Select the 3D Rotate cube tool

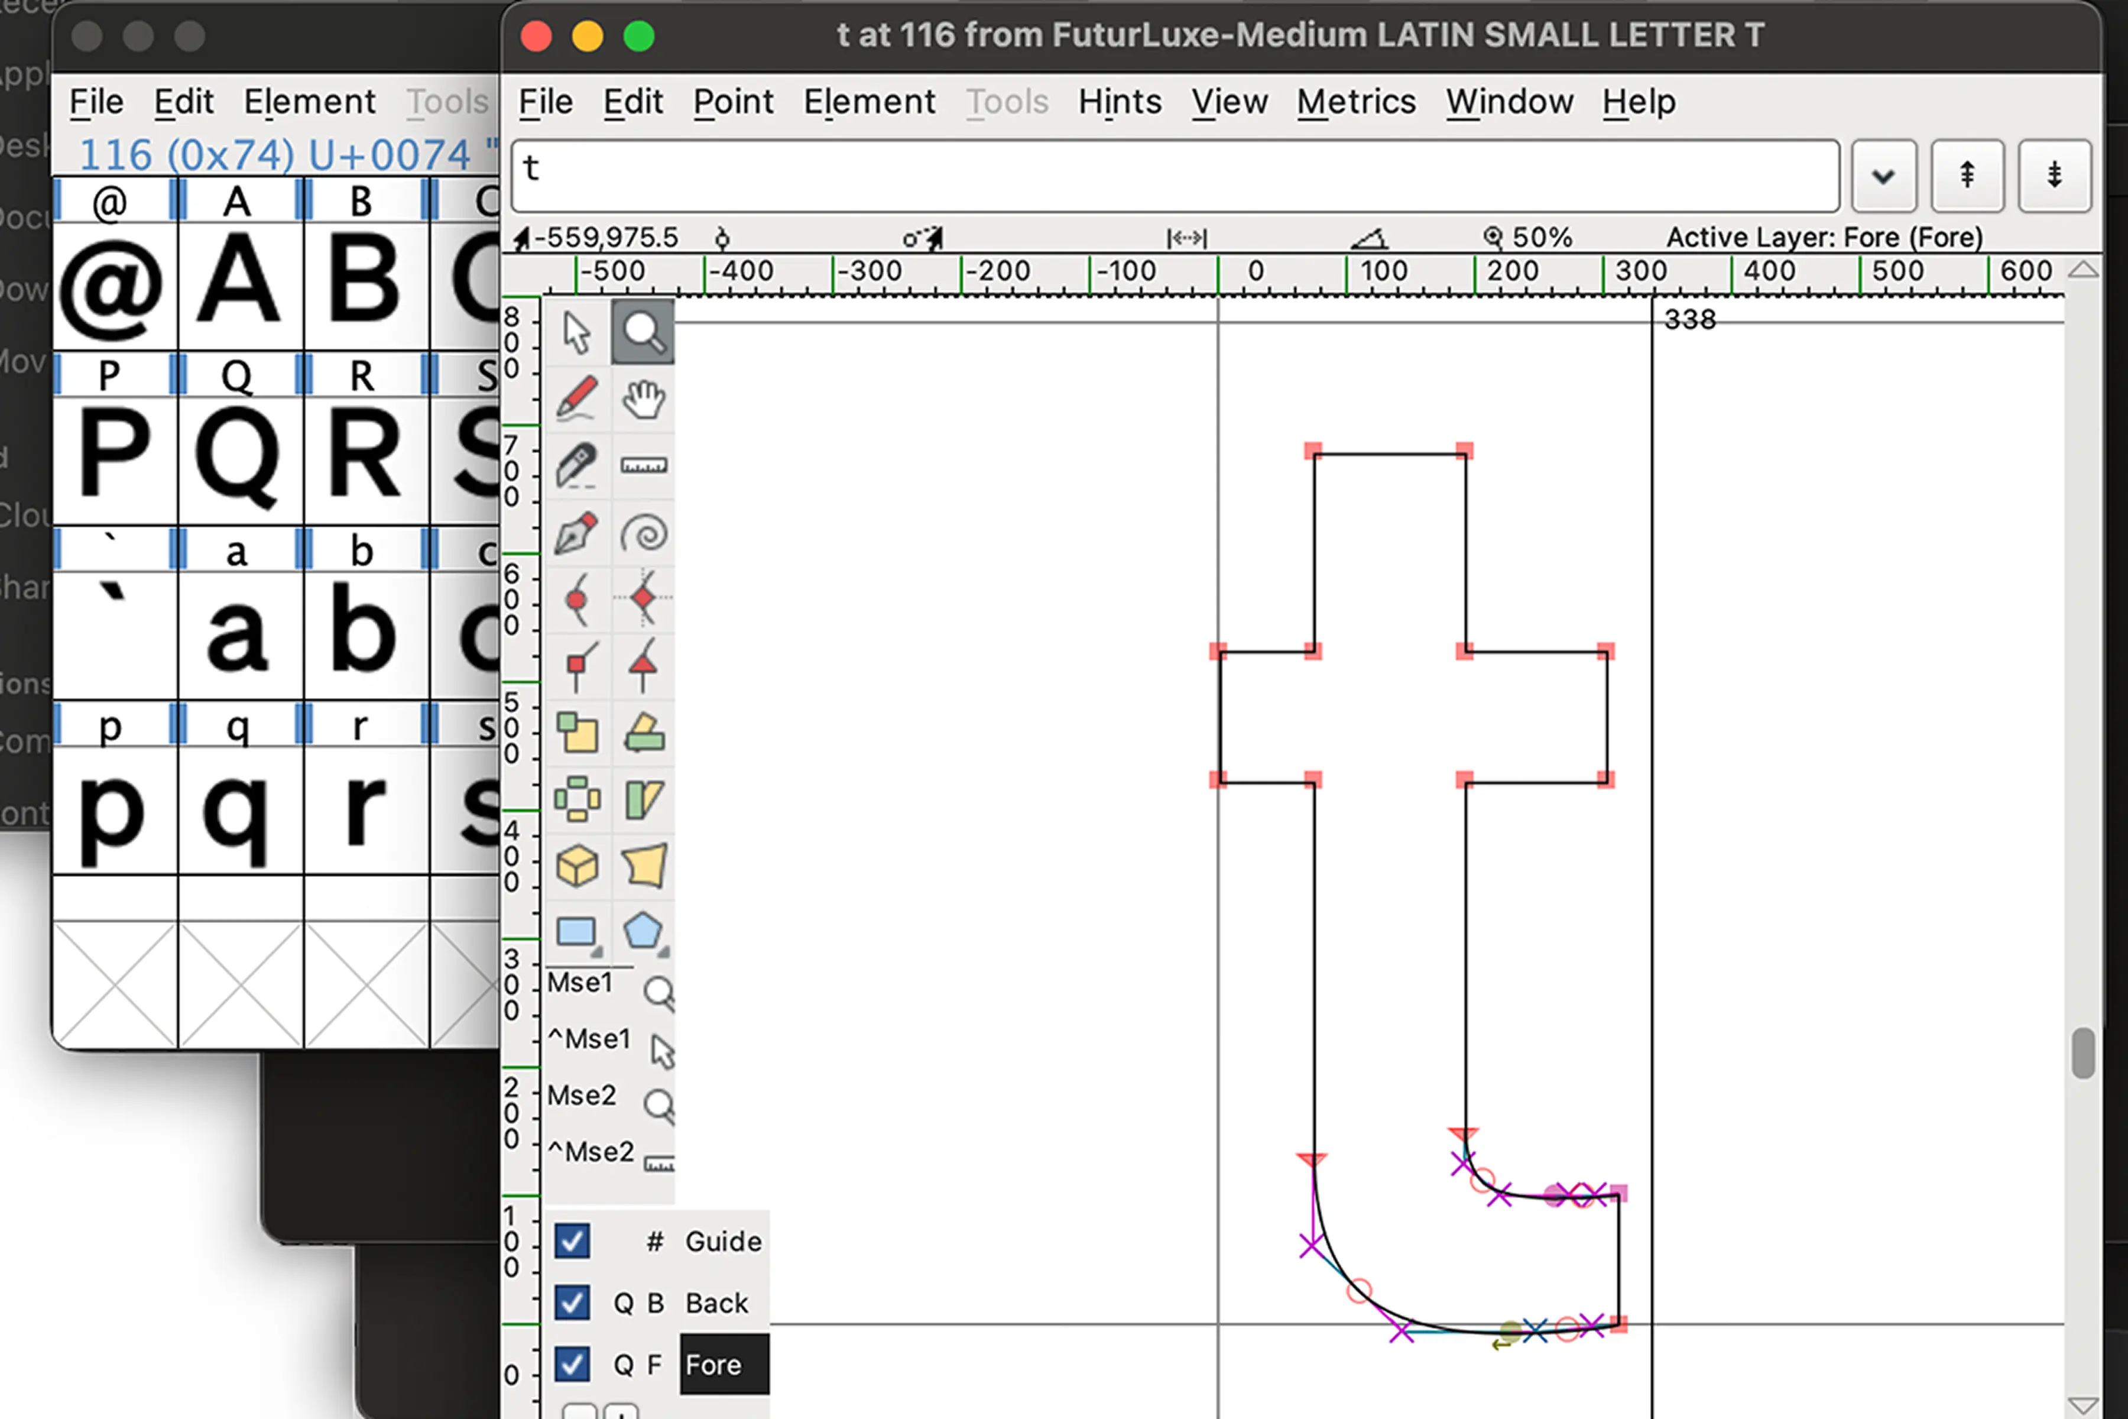coord(576,866)
